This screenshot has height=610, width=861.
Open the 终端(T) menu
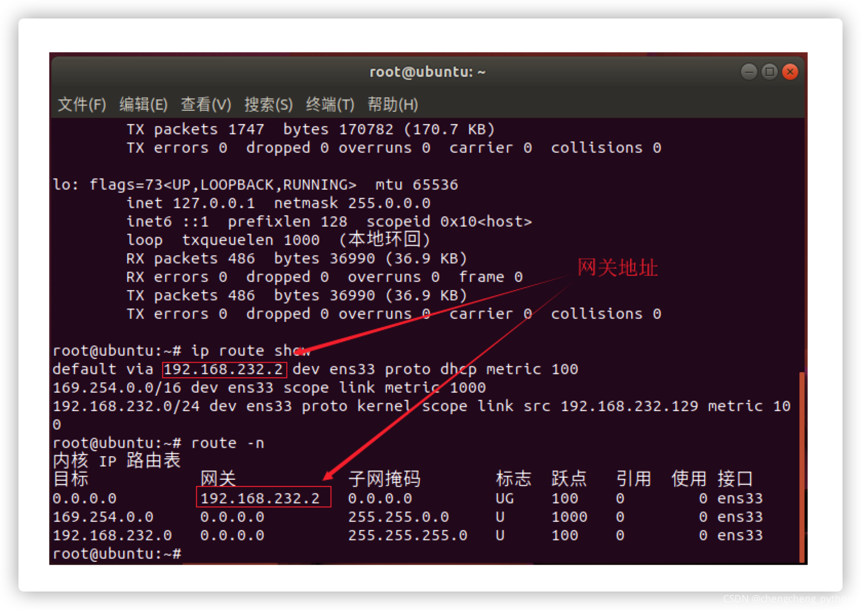(330, 105)
